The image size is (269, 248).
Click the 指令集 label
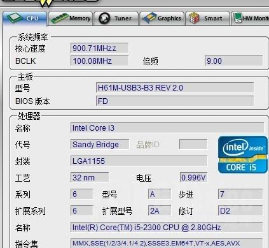[x=27, y=244]
